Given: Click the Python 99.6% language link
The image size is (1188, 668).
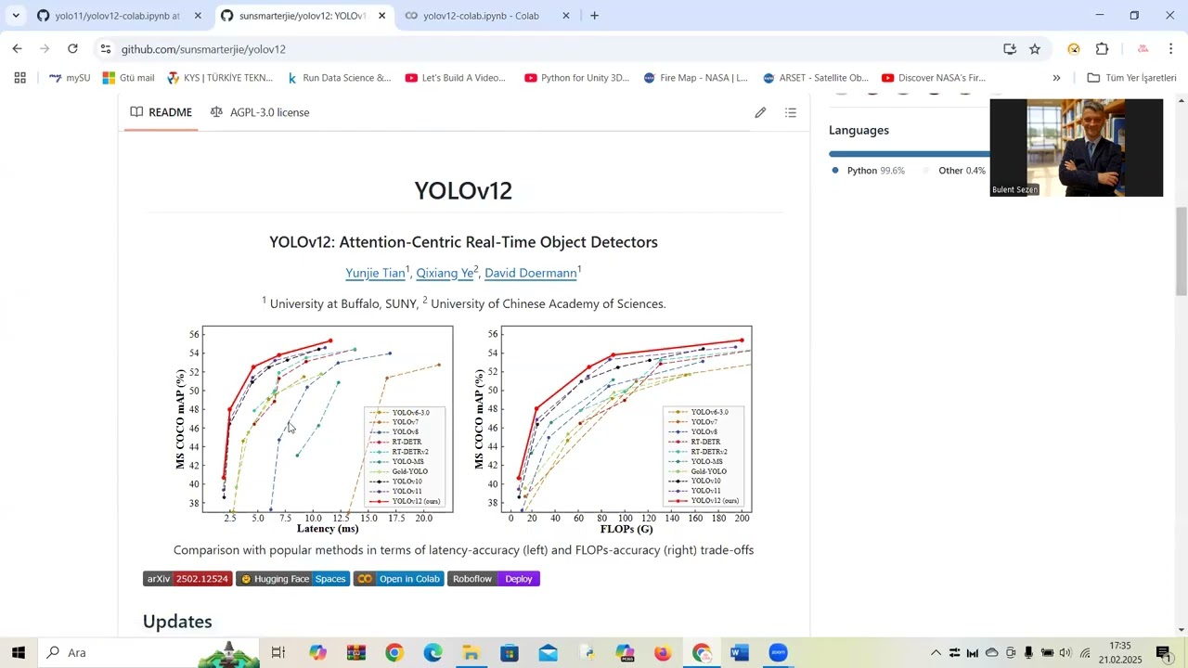Looking at the screenshot, I should (869, 171).
